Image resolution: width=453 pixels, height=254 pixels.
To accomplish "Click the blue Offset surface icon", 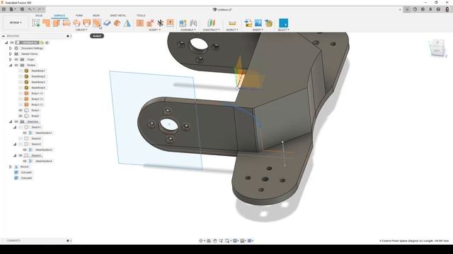I will [107, 23].
